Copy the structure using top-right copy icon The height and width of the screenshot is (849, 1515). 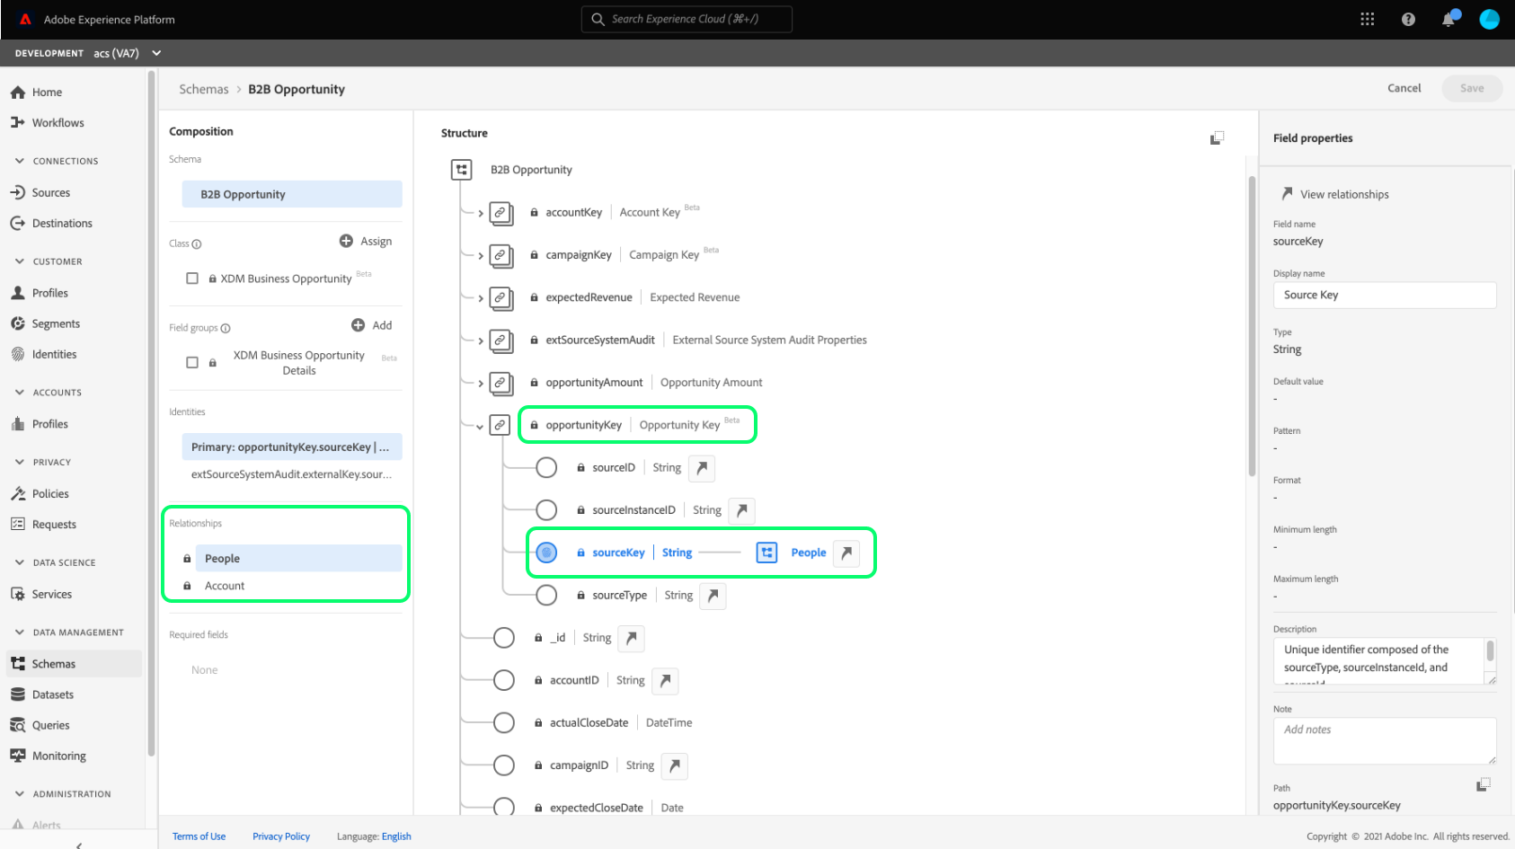pyautogui.click(x=1217, y=137)
